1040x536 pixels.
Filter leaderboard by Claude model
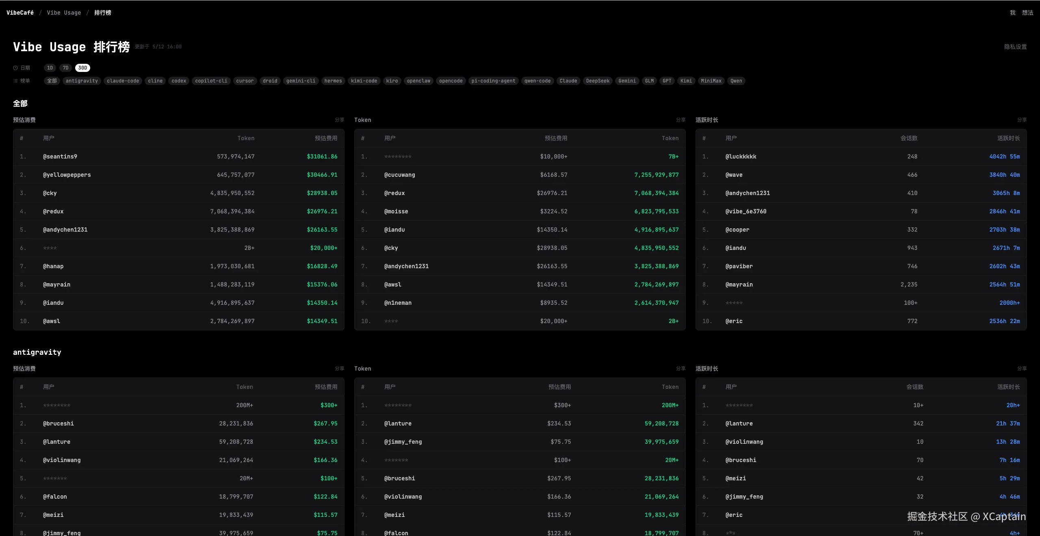pyautogui.click(x=568, y=81)
